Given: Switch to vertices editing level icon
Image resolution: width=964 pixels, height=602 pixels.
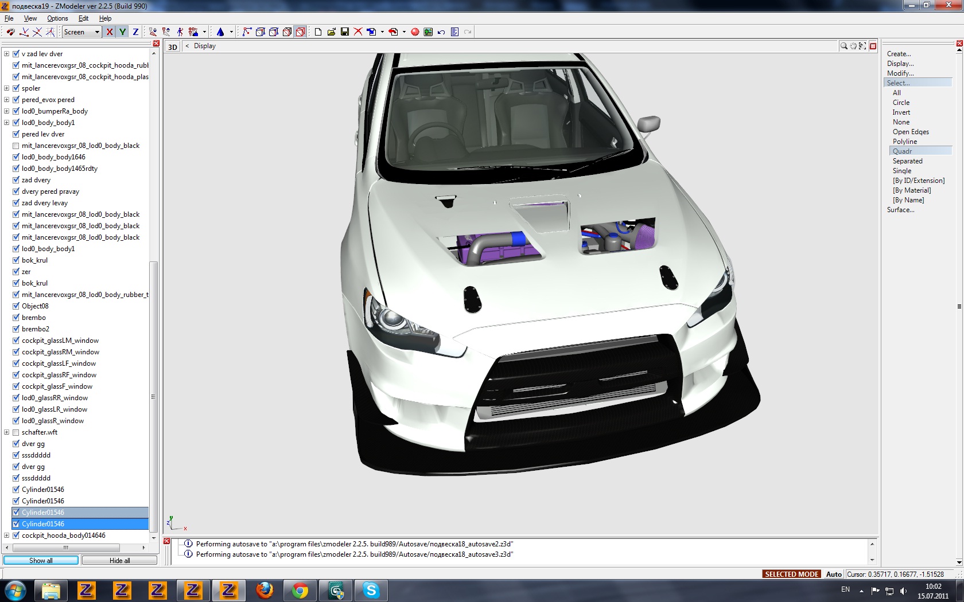Looking at the screenshot, I should (x=247, y=32).
